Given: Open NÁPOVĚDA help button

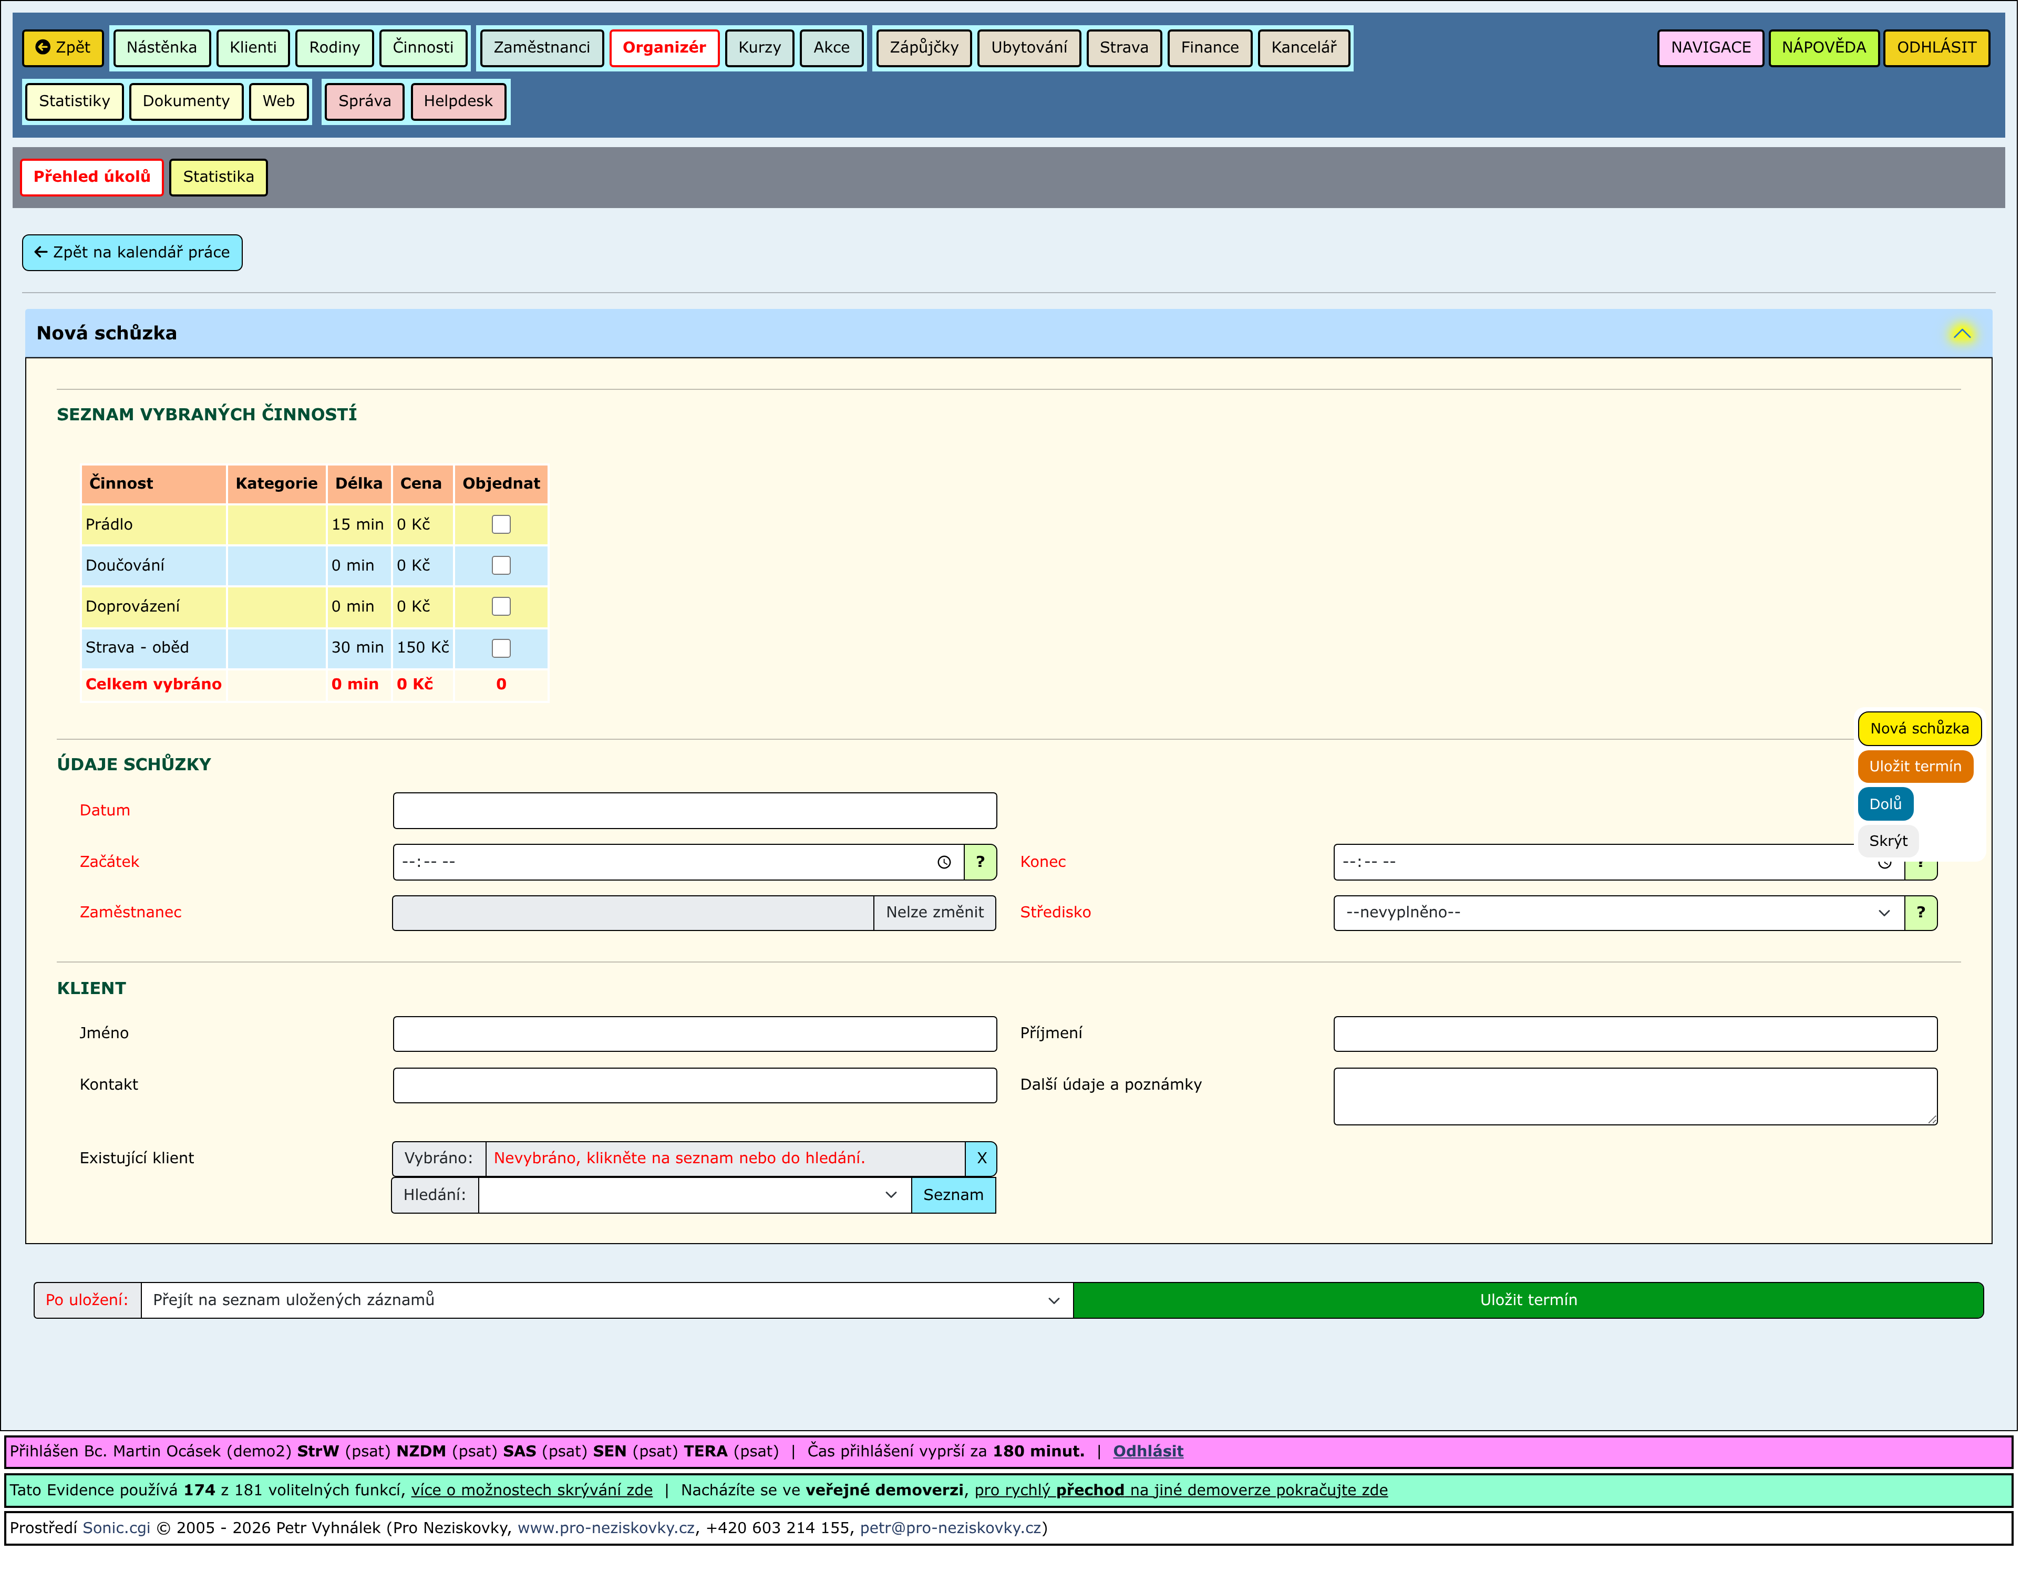Looking at the screenshot, I should (1824, 47).
